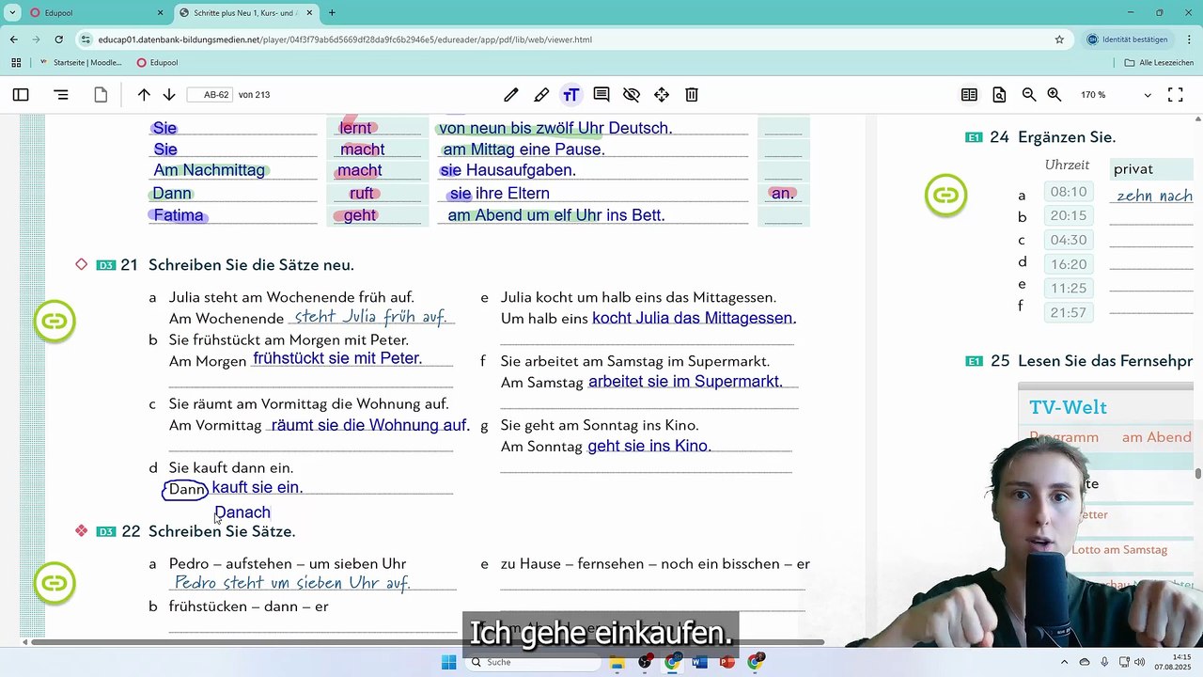Image resolution: width=1203 pixels, height=677 pixels.
Task: Click the vertical scrollbar thumb on the right
Action: point(1197,473)
